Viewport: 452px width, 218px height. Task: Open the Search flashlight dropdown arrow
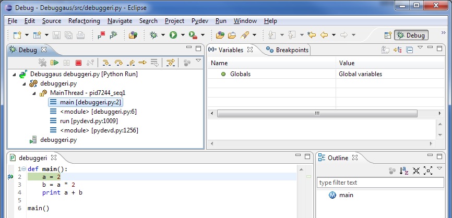tap(254, 35)
